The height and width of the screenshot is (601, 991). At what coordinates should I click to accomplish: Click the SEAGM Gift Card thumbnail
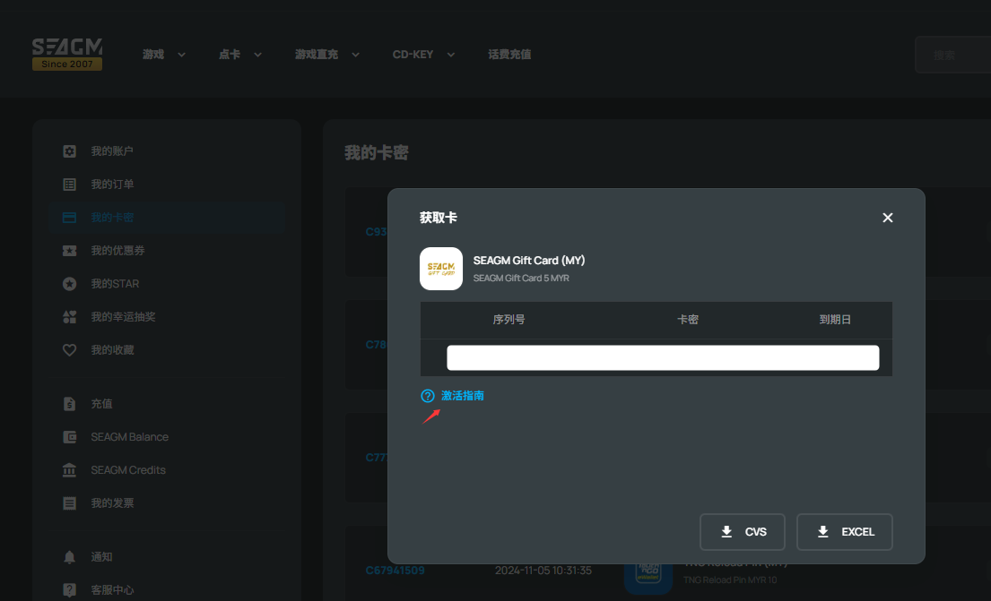click(441, 269)
